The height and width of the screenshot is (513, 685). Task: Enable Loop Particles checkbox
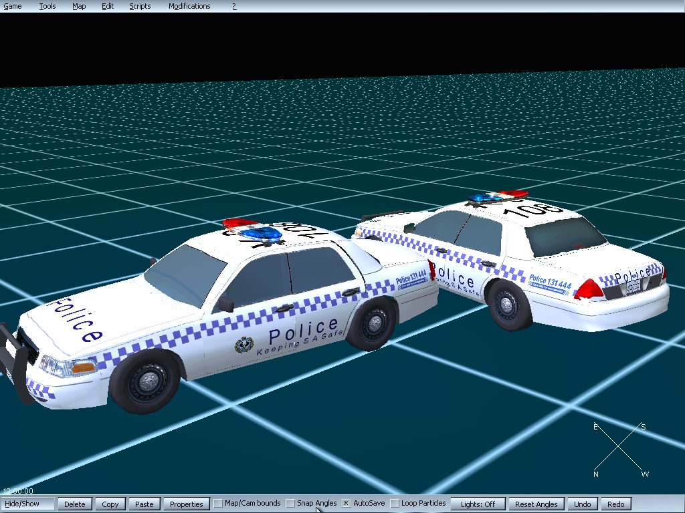pyautogui.click(x=395, y=504)
